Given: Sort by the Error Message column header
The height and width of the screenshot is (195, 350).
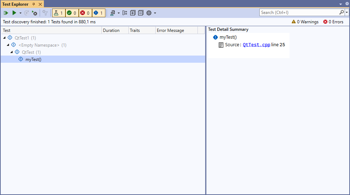Looking at the screenshot, I should pyautogui.click(x=177, y=30).
